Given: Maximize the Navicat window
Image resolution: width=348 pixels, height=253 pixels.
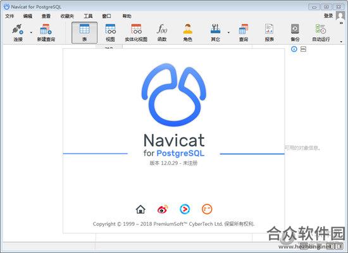Looking at the screenshot, I should [x=326, y=7].
